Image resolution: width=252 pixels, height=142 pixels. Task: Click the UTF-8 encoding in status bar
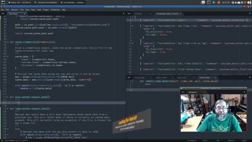(205, 140)
